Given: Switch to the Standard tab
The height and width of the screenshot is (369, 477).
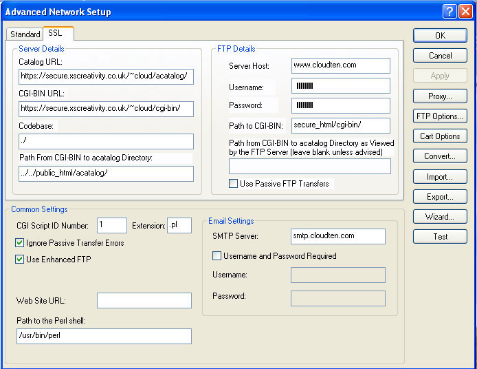Looking at the screenshot, I should coord(25,34).
